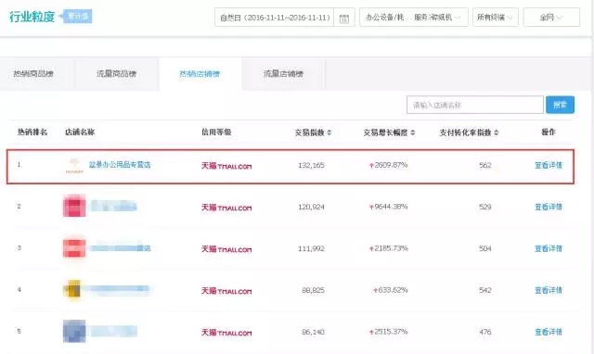Click the blurred store name in rank 5 row
The image size is (594, 354).
click(113, 332)
